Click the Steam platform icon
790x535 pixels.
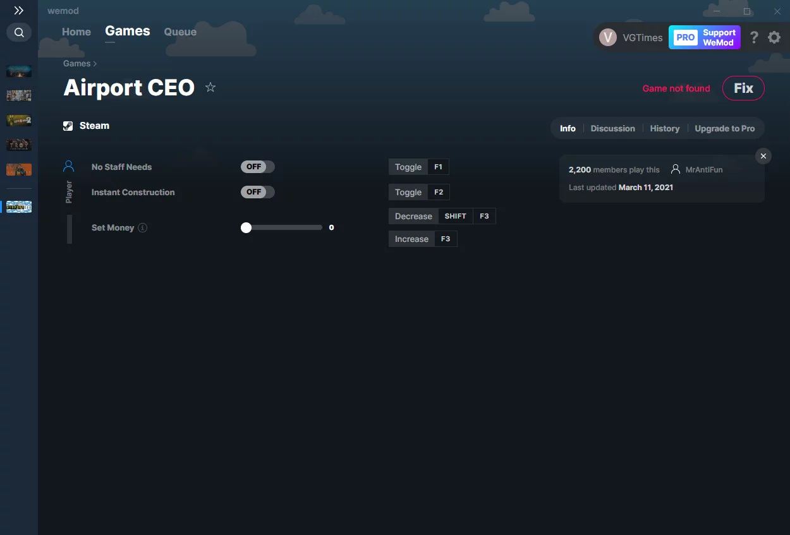(x=68, y=126)
